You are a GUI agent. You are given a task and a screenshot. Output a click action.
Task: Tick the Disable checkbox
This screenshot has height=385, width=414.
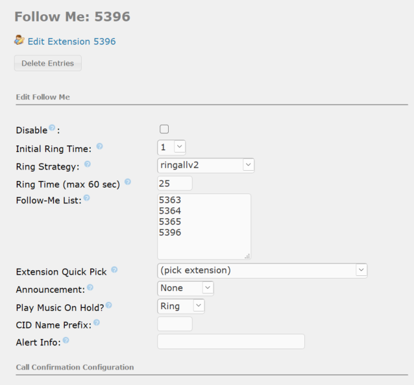click(x=164, y=129)
